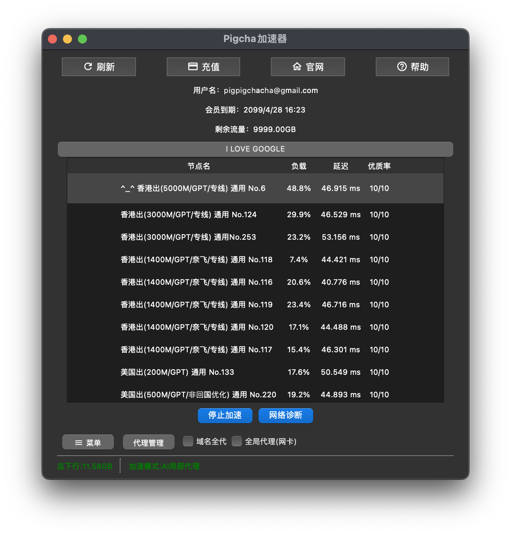This screenshot has height=535, width=511.
Task: Click the green full-screen window button
Action: click(82, 39)
